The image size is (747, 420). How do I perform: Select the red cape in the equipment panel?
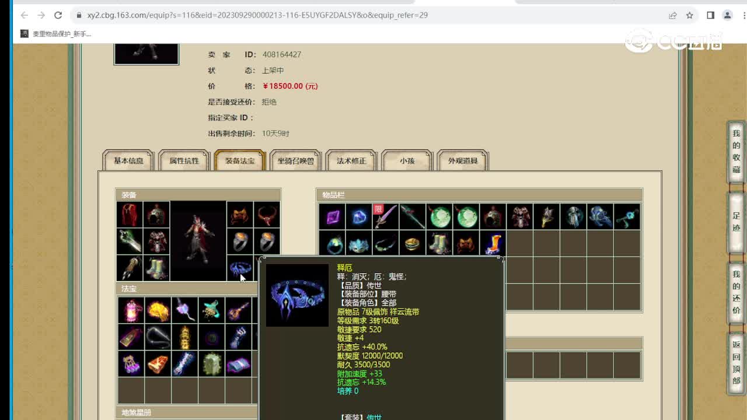tap(130, 215)
